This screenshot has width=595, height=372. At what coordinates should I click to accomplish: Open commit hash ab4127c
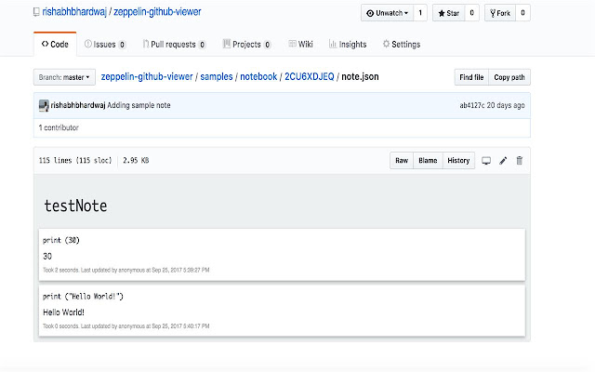coord(472,105)
